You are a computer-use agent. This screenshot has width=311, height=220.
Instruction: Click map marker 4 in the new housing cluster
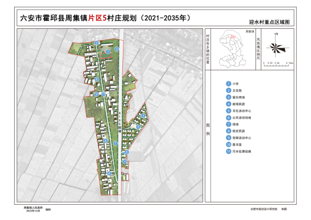(143, 115)
